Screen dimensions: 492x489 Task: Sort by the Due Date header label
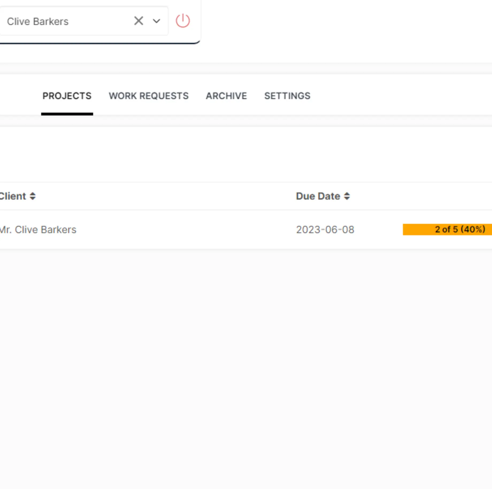point(318,196)
